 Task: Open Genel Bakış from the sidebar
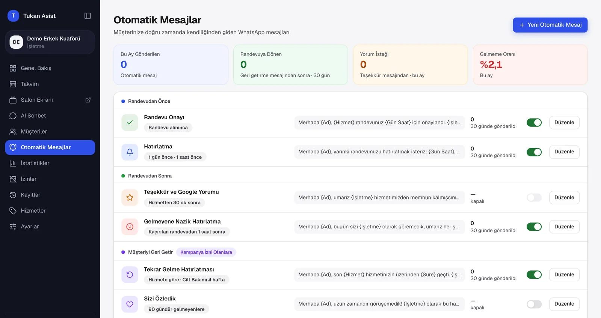50,68
